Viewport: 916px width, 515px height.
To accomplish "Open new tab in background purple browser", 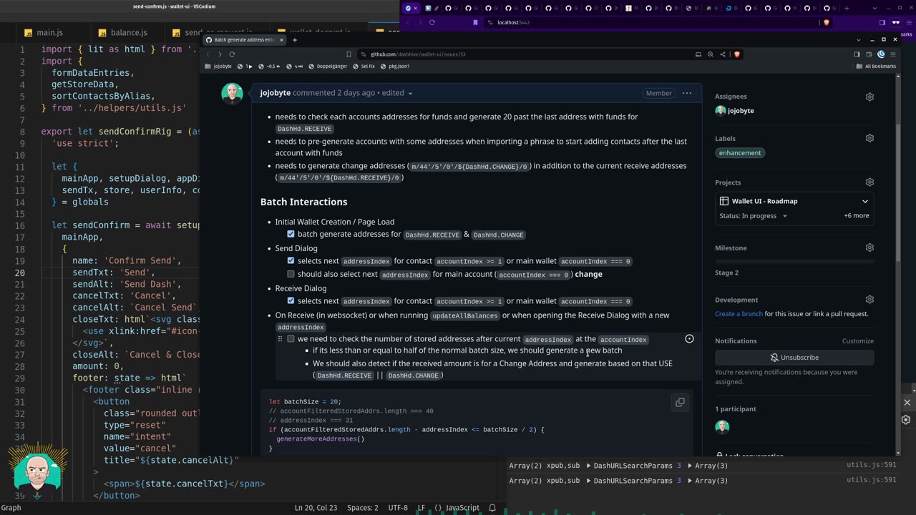I will tap(847, 8).
